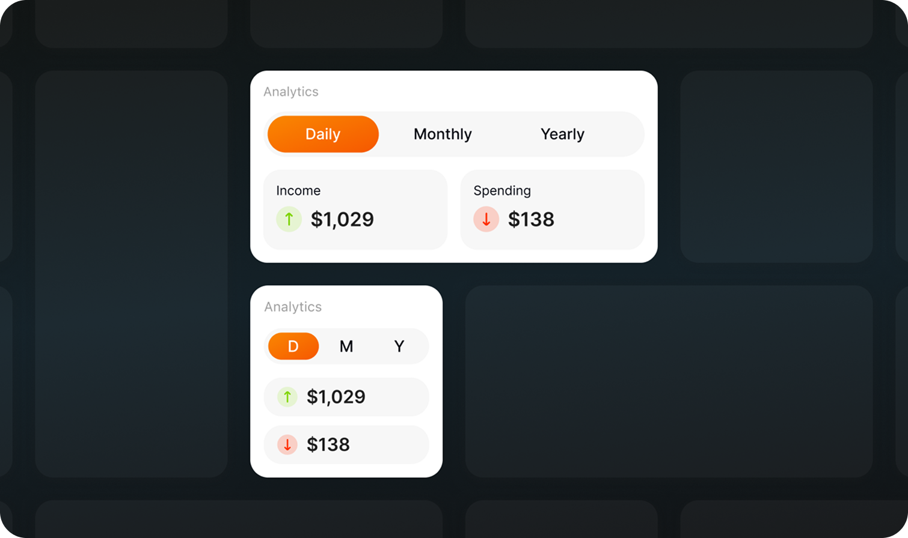Choose the Y option in compact widget
Image resolution: width=908 pixels, height=538 pixels.
click(399, 346)
